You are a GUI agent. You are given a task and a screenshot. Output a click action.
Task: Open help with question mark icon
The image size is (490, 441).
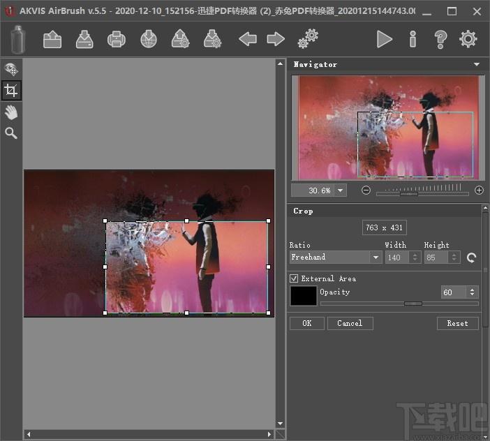click(x=440, y=39)
